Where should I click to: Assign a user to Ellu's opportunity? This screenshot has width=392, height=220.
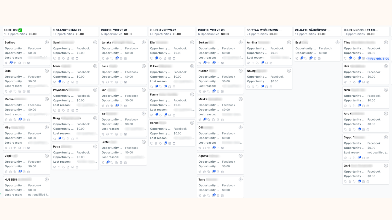pos(192,42)
